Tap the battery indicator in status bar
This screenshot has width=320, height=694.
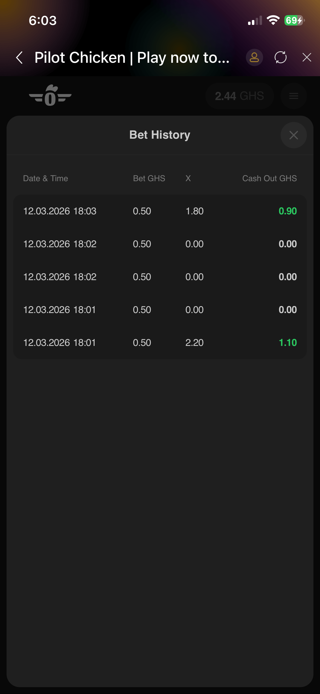point(294,21)
